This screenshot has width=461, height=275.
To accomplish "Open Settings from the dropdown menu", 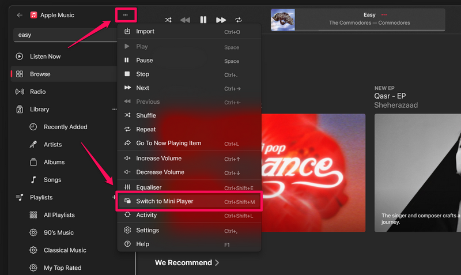I will 148,230.
